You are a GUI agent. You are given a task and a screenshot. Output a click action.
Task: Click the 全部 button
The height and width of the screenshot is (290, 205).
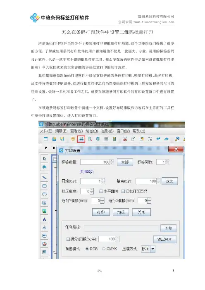[125, 162]
